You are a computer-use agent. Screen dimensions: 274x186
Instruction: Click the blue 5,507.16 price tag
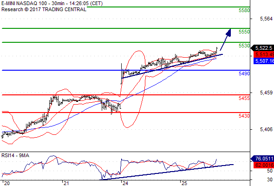pyautogui.click(x=264, y=61)
